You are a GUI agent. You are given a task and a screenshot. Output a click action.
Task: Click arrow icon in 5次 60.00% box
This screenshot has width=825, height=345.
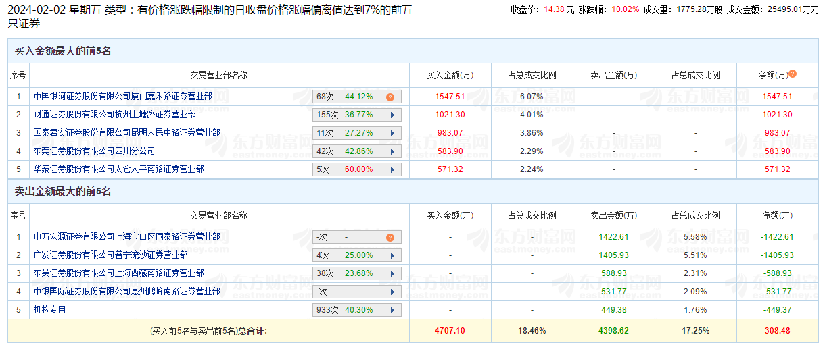[392, 169]
